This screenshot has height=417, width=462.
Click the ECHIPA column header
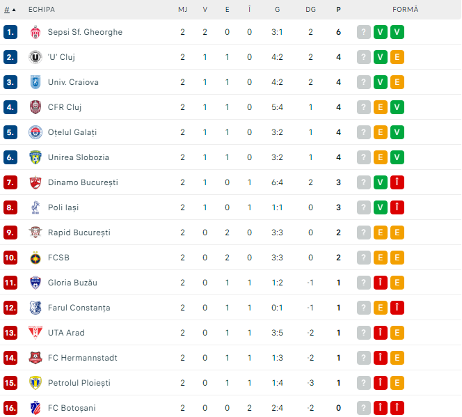point(42,10)
